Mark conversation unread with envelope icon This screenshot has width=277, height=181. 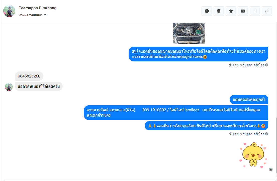point(243,11)
